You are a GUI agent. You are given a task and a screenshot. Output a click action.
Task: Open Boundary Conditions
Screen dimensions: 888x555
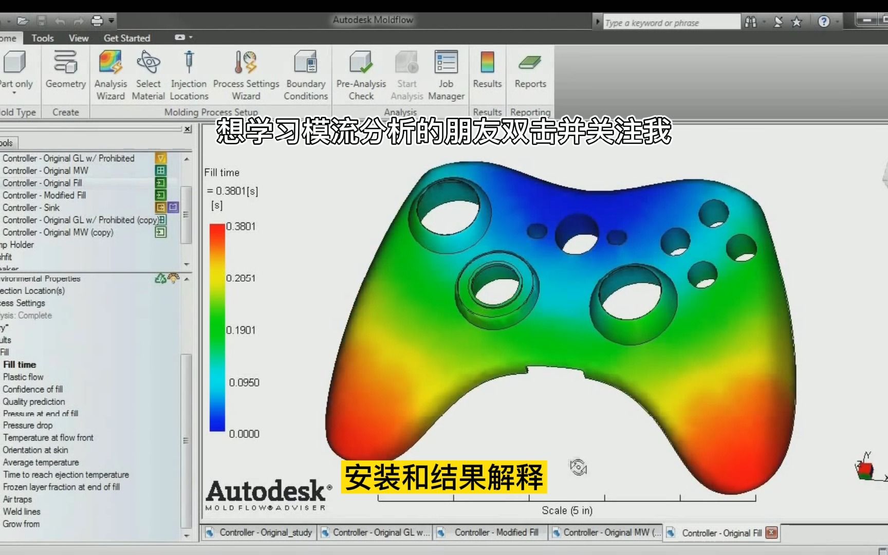pos(305,75)
